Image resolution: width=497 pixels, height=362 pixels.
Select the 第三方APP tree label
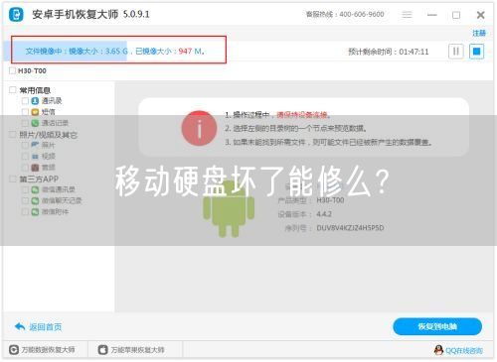[39, 180]
